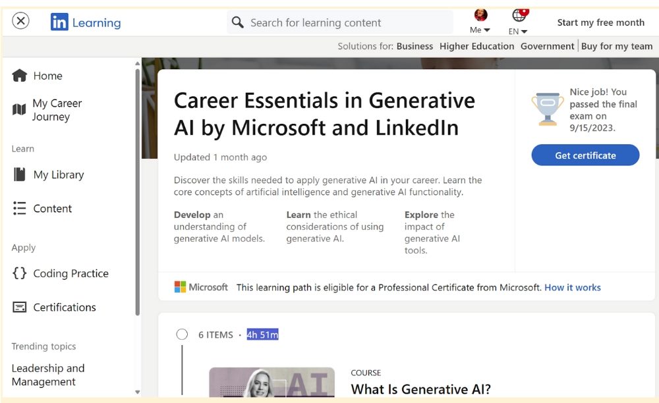
Task: Click the Apply section heading
Action: 24,248
